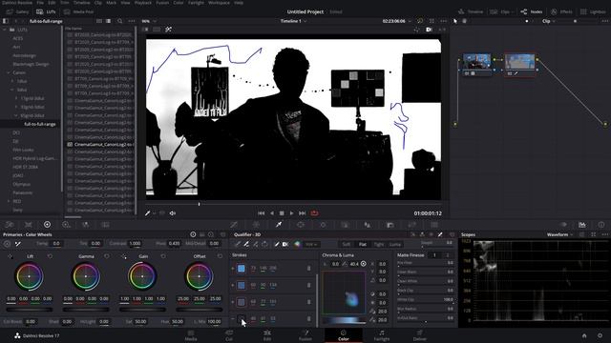The height and width of the screenshot is (343, 611).
Task: Open the Timeline 1 dropdown
Action: coord(293,21)
